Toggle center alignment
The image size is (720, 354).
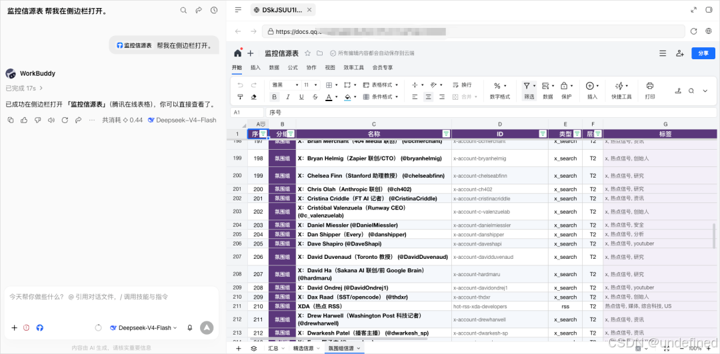pos(428,96)
